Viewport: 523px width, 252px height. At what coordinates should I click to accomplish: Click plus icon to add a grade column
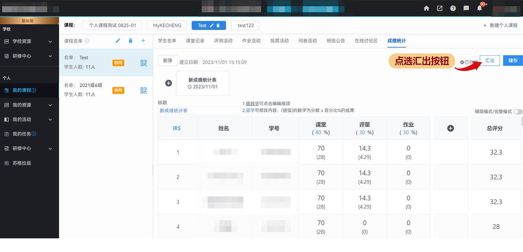[451, 128]
